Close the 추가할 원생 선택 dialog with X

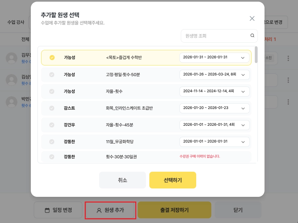coord(252,18)
